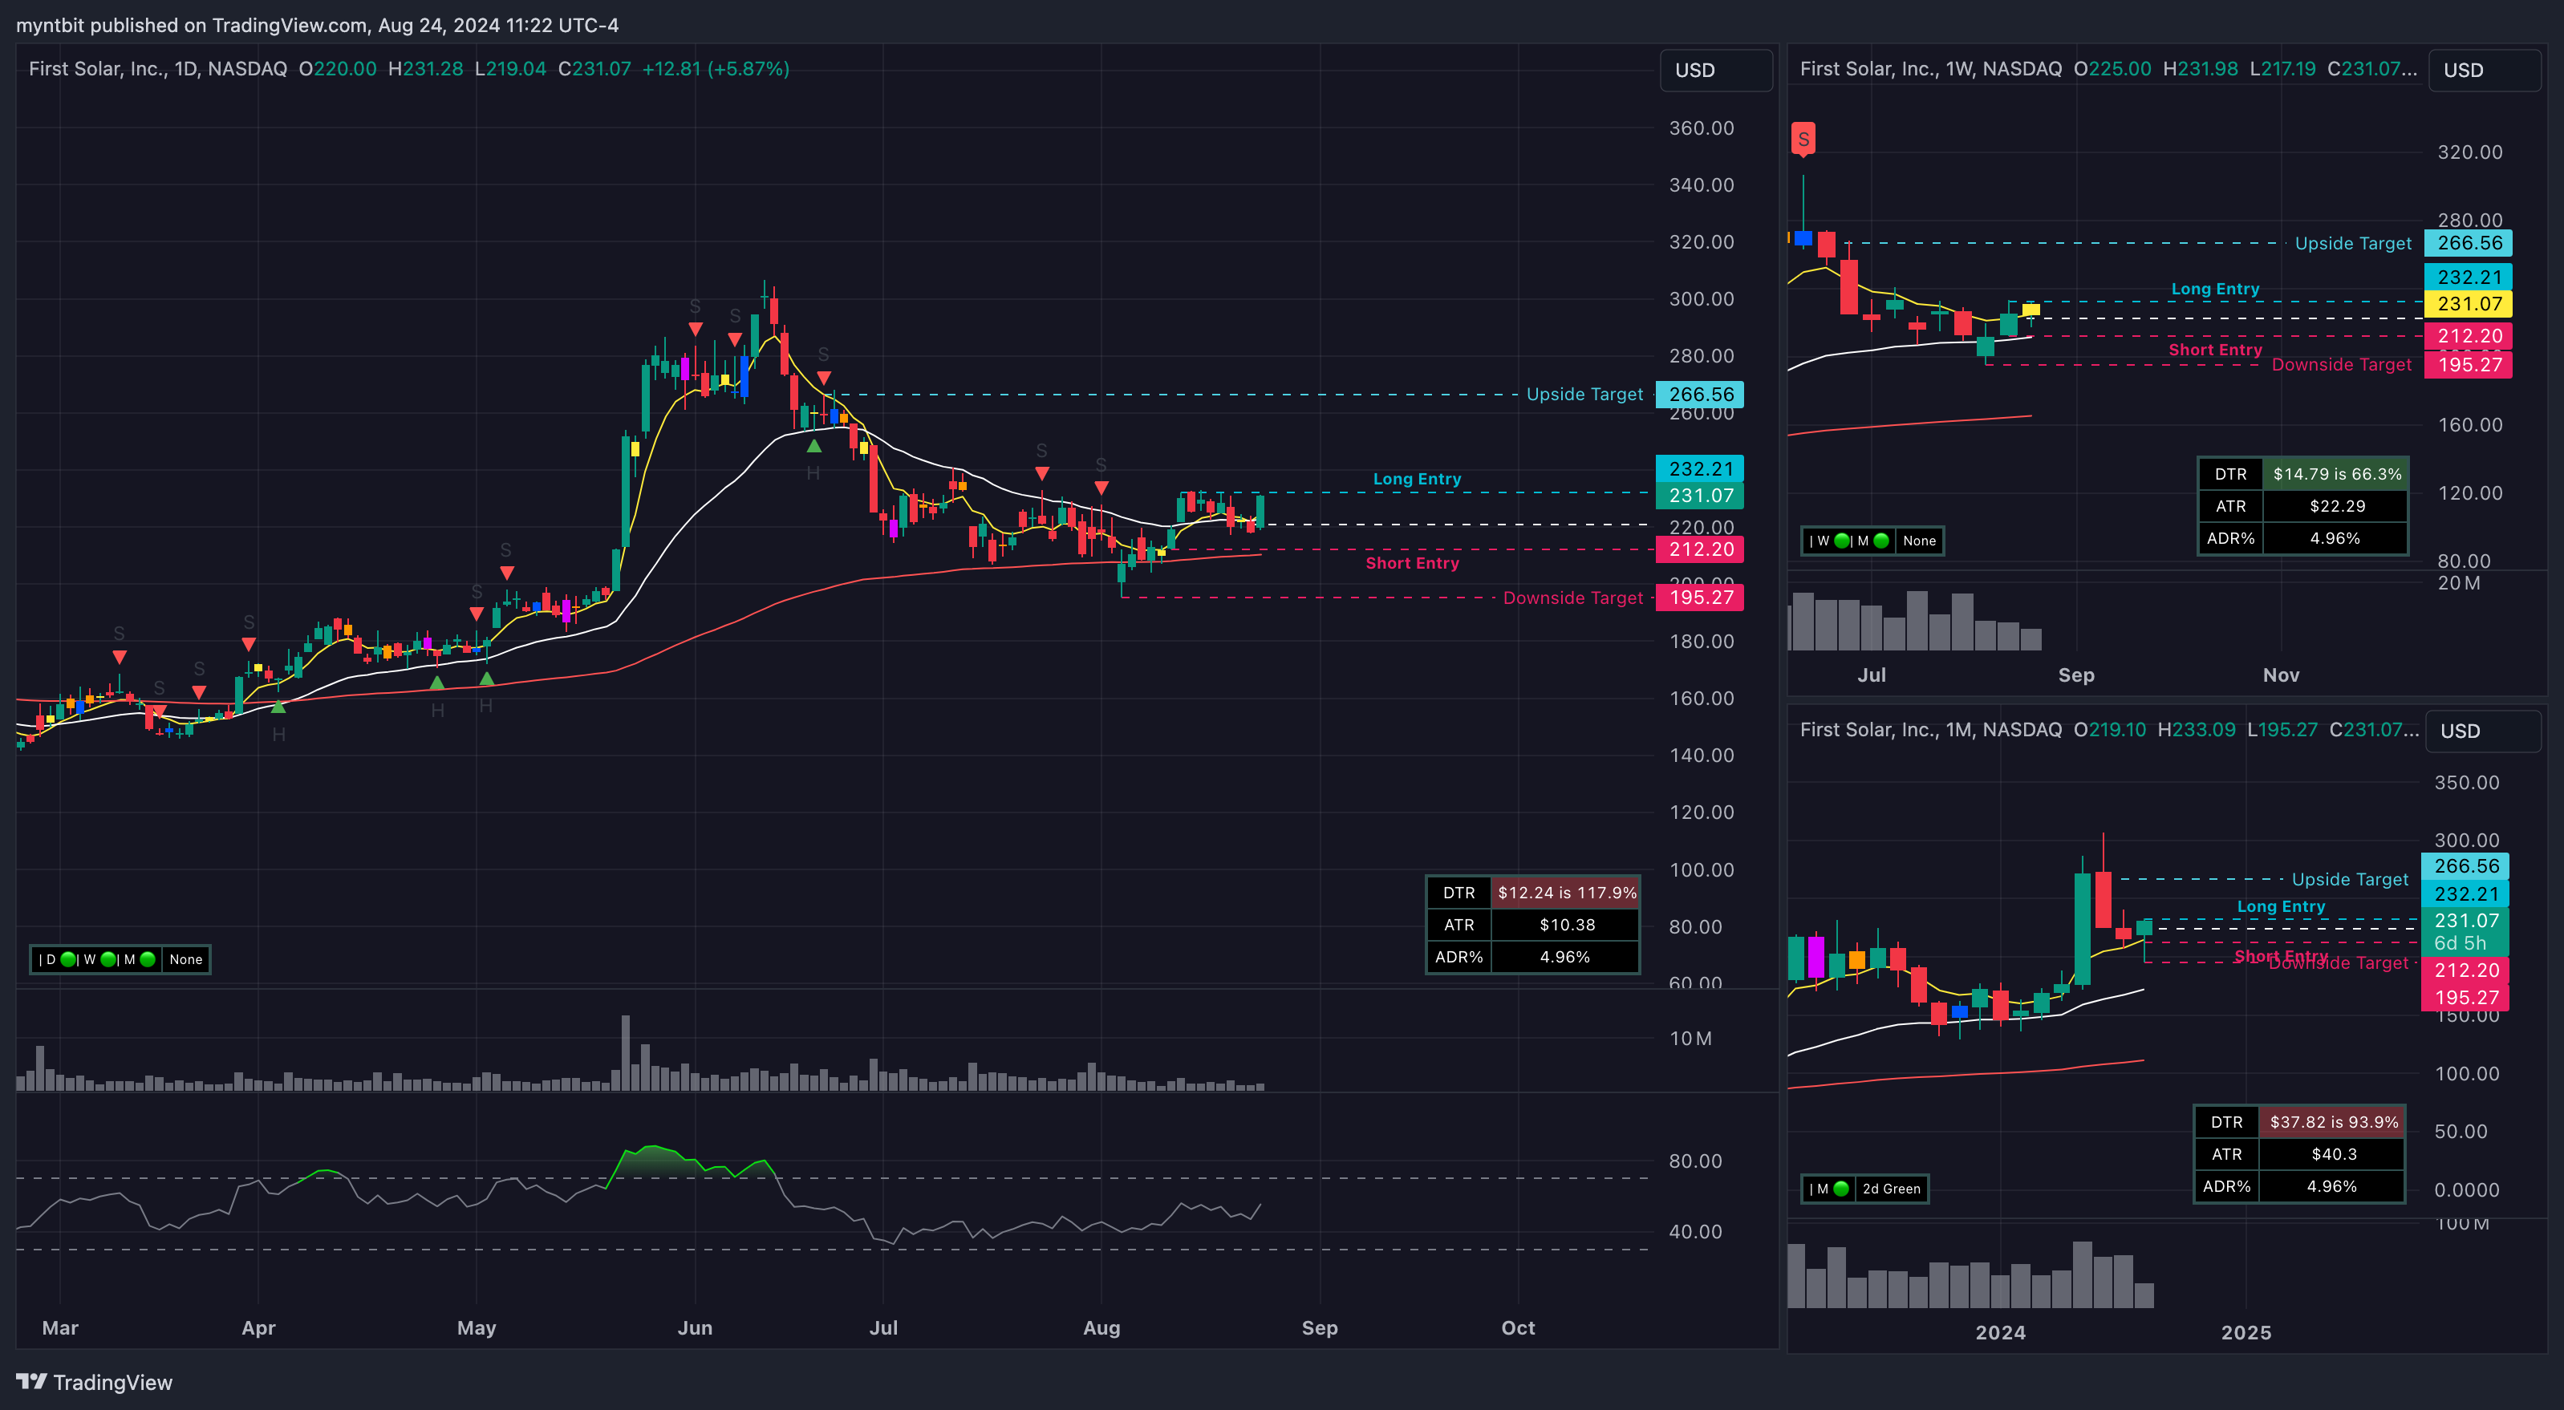
Task: Click the 2024 label on monthly time axis
Action: pyautogui.click(x=2000, y=1332)
